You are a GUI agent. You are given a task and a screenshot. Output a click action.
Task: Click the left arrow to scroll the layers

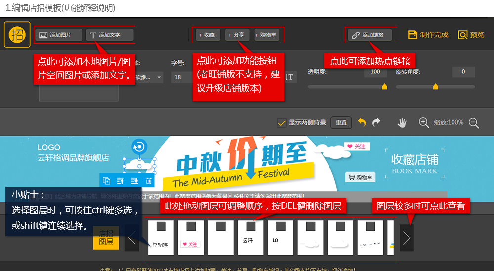(132, 237)
